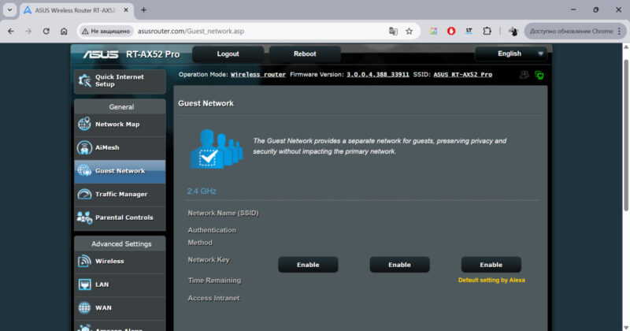Close the ASUS Wireless Router tab
The width and height of the screenshot is (630, 331).
coord(126,10)
